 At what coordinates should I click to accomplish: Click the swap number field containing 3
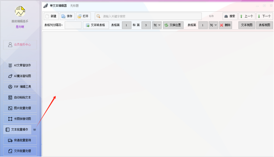tap(146, 25)
